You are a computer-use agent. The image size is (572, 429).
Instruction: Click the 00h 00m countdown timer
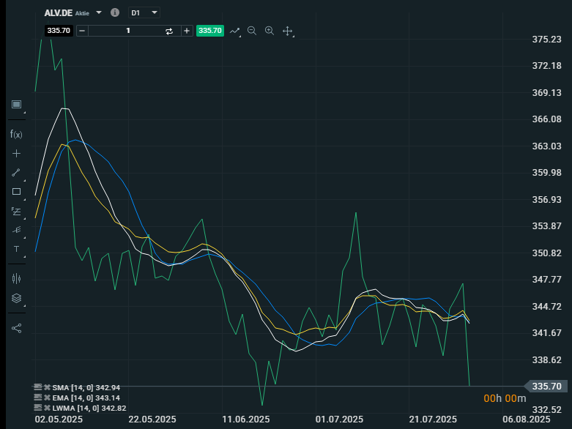point(505,399)
